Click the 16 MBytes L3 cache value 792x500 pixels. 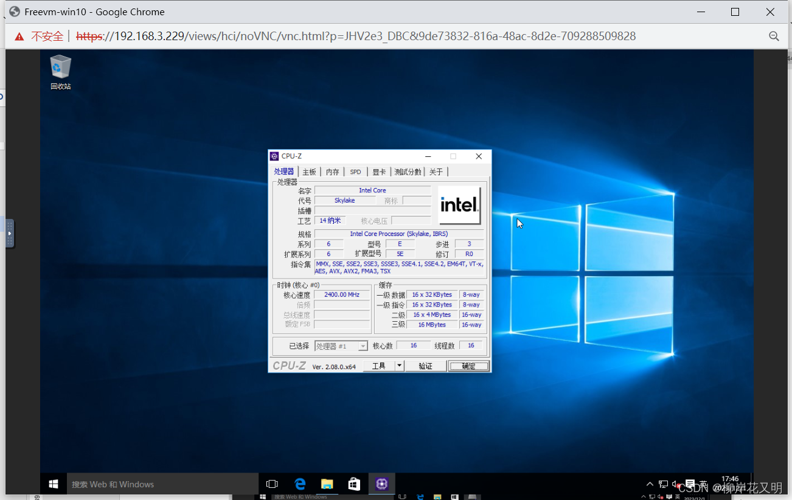pyautogui.click(x=432, y=324)
